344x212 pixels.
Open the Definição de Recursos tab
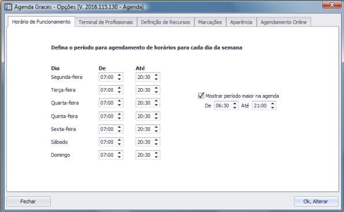tap(166, 22)
